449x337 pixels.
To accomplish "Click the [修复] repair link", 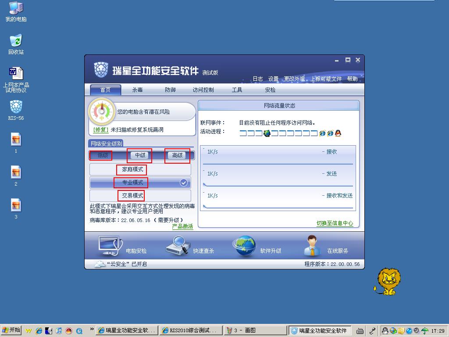I will pos(101,130).
